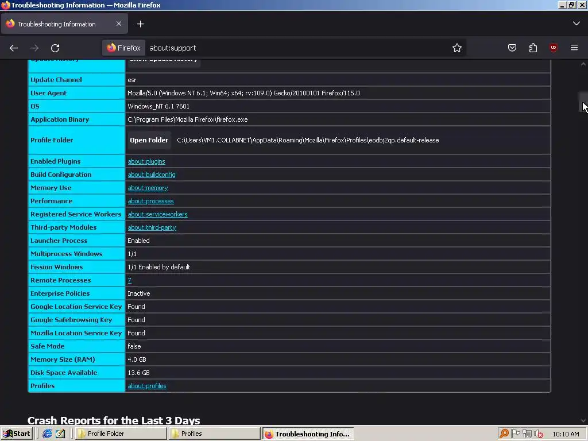Click the 10:10 AM clock
Image resolution: width=588 pixels, height=441 pixels.
566,434
